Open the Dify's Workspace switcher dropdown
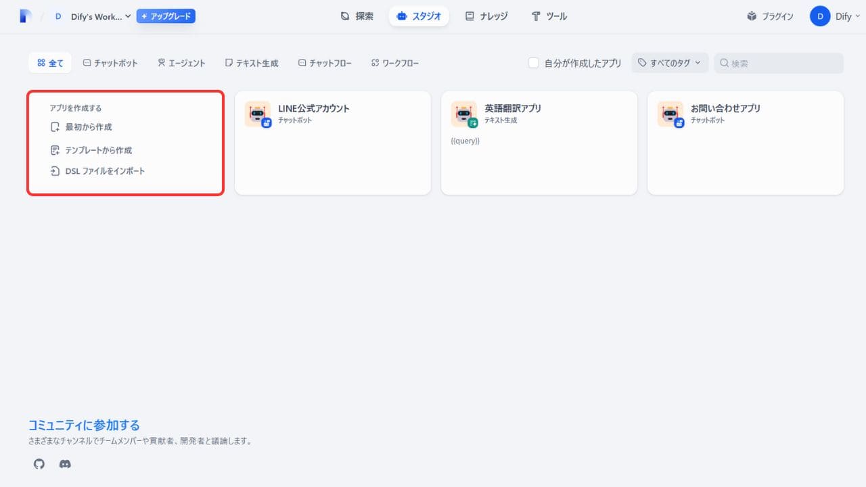The height and width of the screenshot is (487, 866). 93,16
